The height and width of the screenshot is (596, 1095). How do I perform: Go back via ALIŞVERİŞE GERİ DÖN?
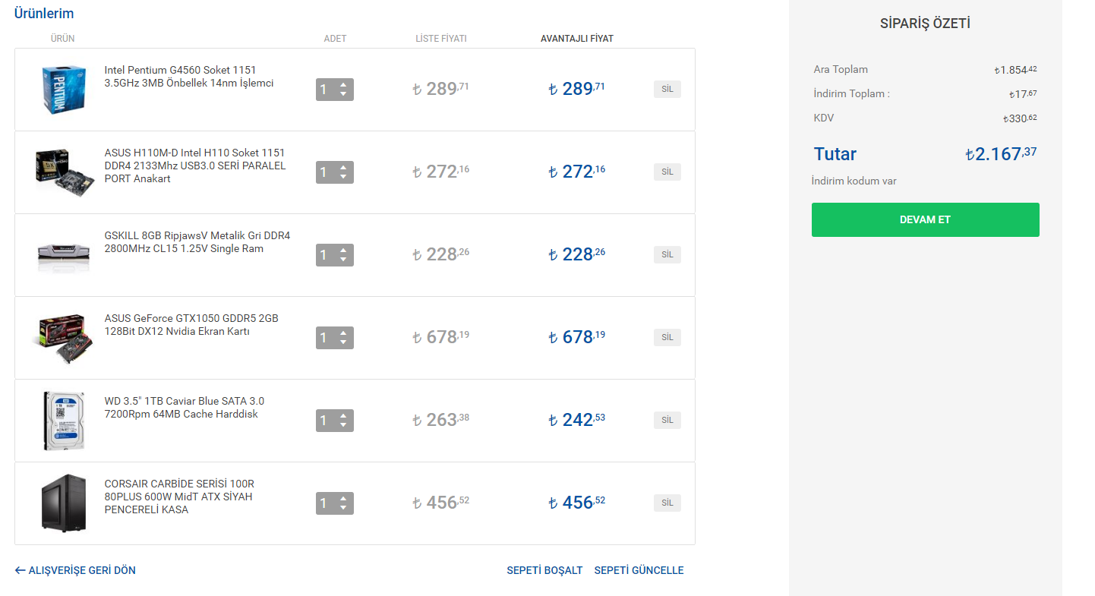pos(75,570)
